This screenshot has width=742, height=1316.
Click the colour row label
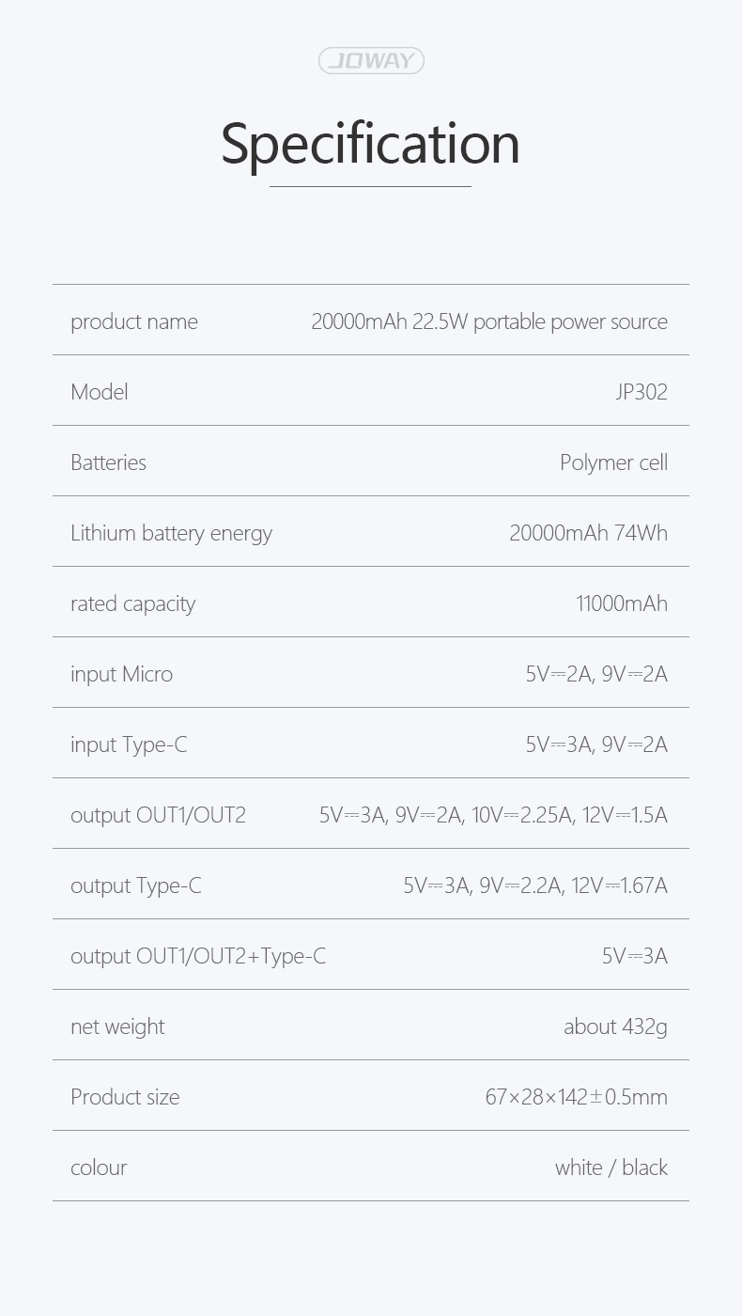pos(99,1167)
